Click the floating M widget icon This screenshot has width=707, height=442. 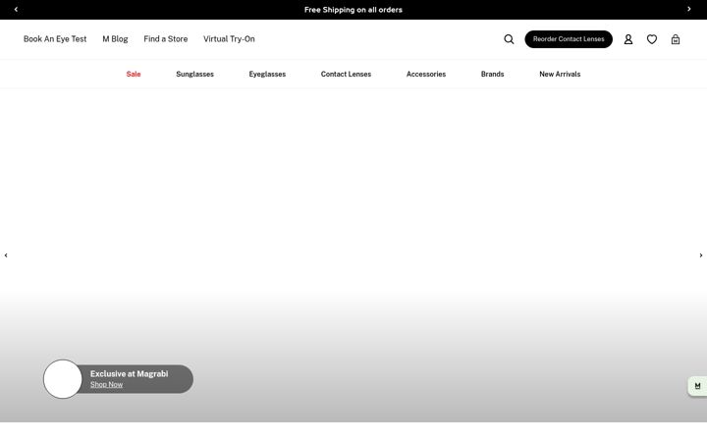(697, 386)
